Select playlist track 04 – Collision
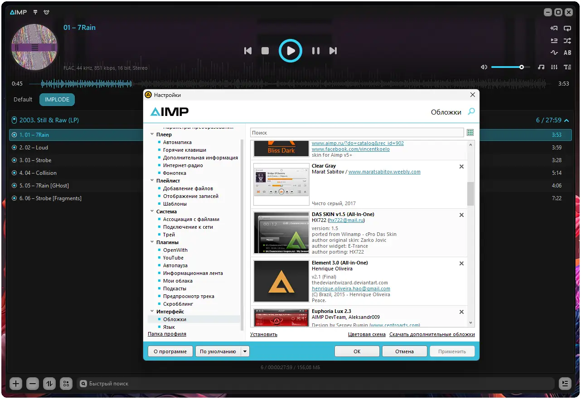 pyautogui.click(x=290, y=173)
